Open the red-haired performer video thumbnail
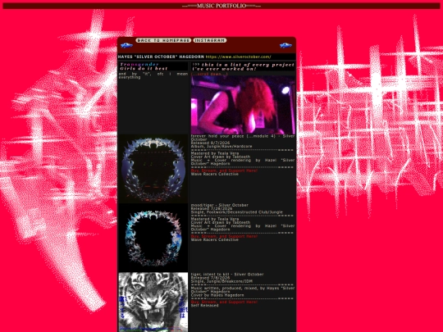Viewport: 443px width, 332px height. click(243, 105)
